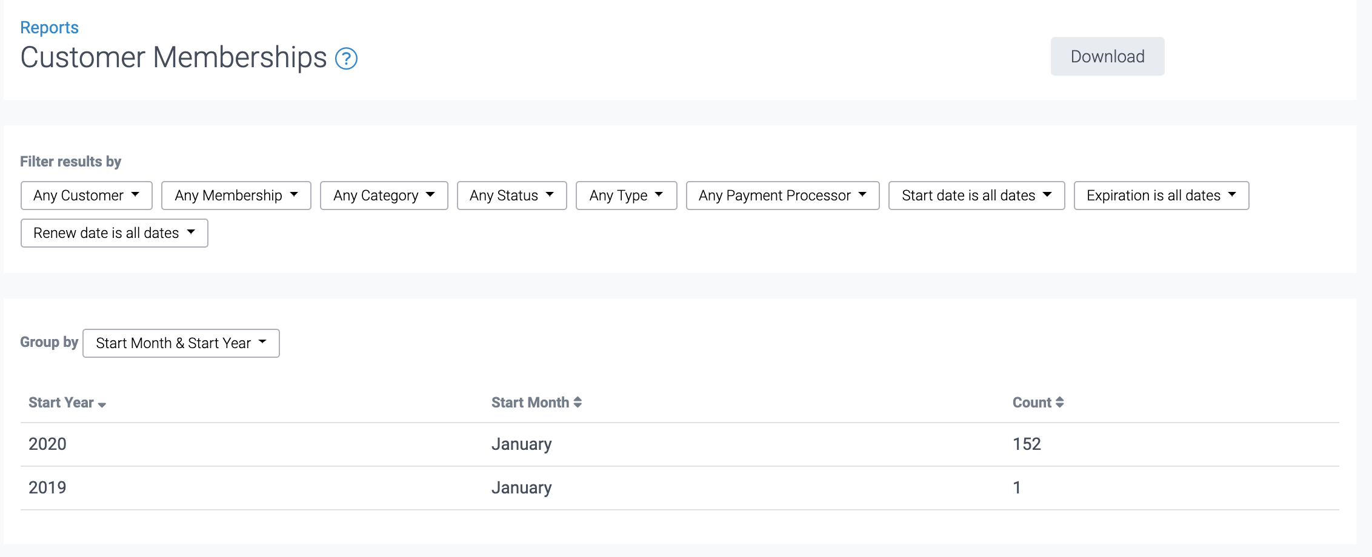
Task: Click the Count column sort icon
Action: coord(1059,403)
